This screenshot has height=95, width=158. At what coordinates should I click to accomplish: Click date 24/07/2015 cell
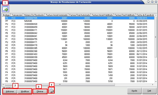click(142, 27)
